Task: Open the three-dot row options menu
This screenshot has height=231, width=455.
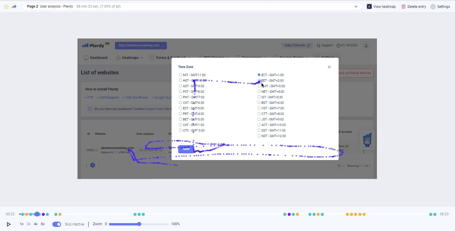Action: [x=364, y=152]
